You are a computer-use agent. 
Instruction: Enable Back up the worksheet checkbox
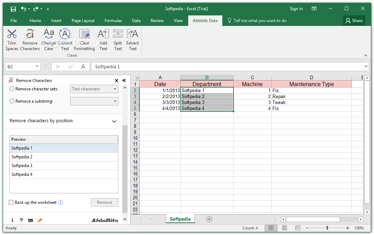click(x=11, y=202)
